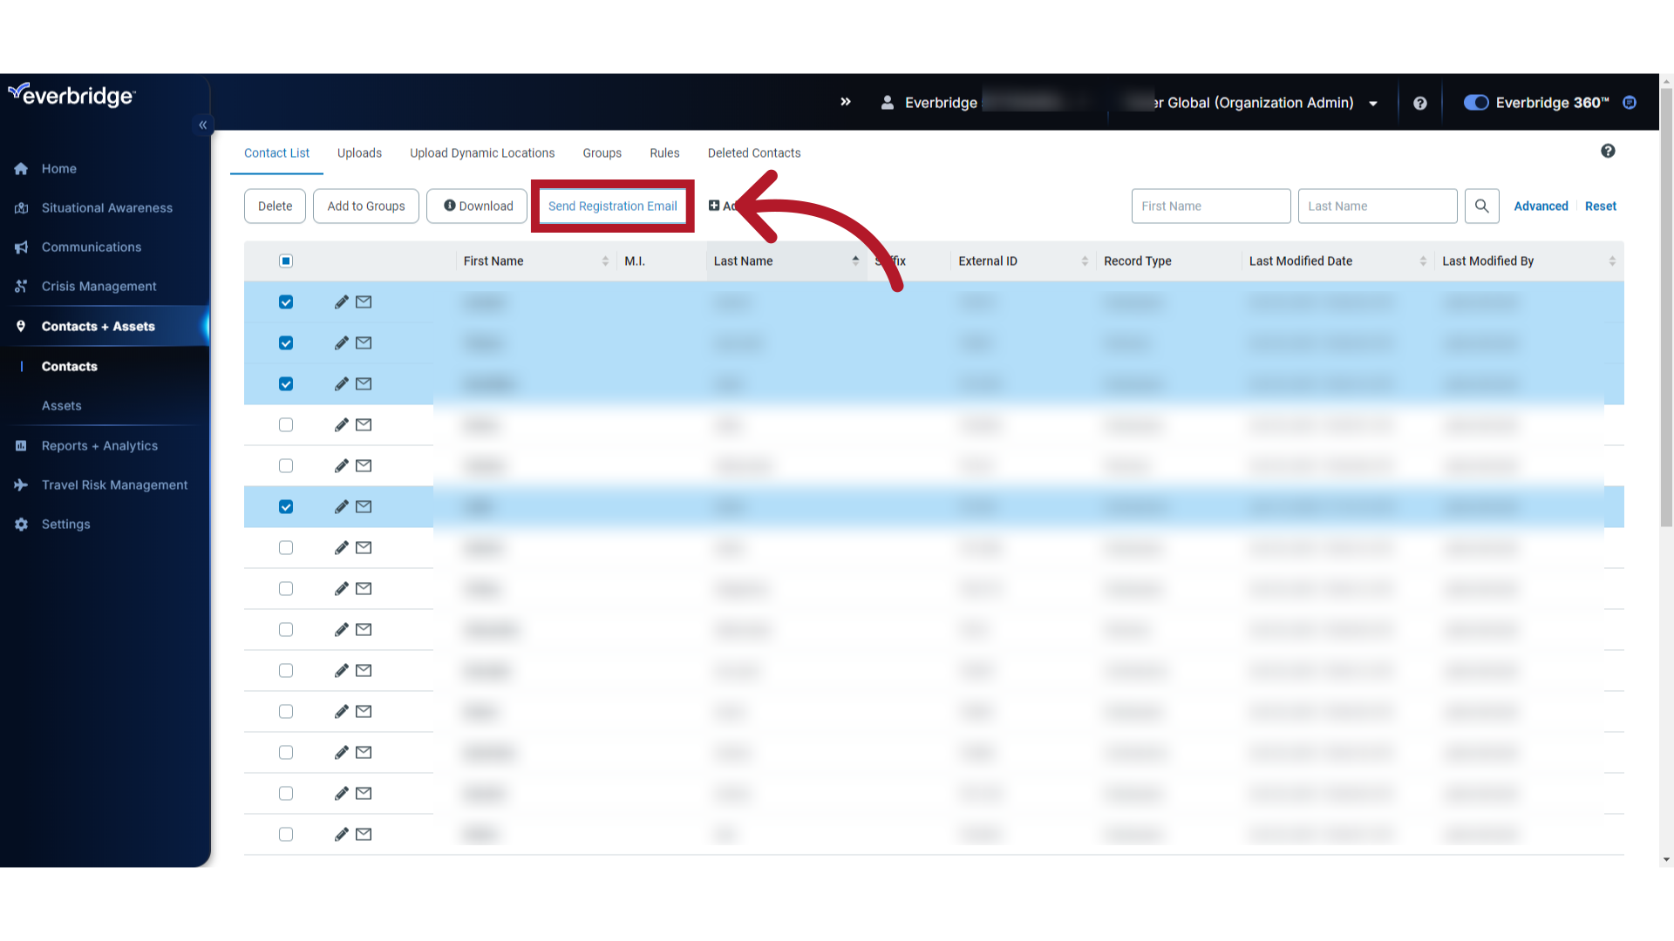Click pencil edit icon in first contact row
The image size is (1674, 941).
pos(341,302)
